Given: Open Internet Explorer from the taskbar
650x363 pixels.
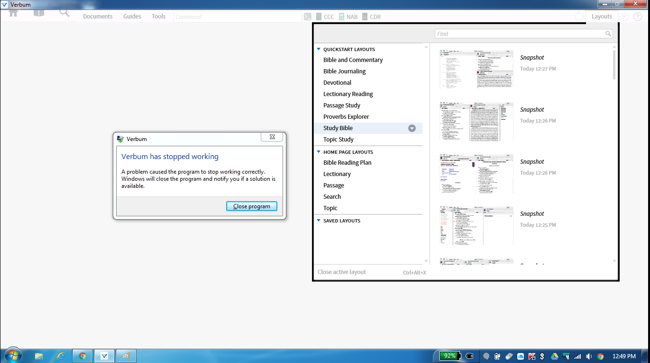Looking at the screenshot, I should coord(60,356).
